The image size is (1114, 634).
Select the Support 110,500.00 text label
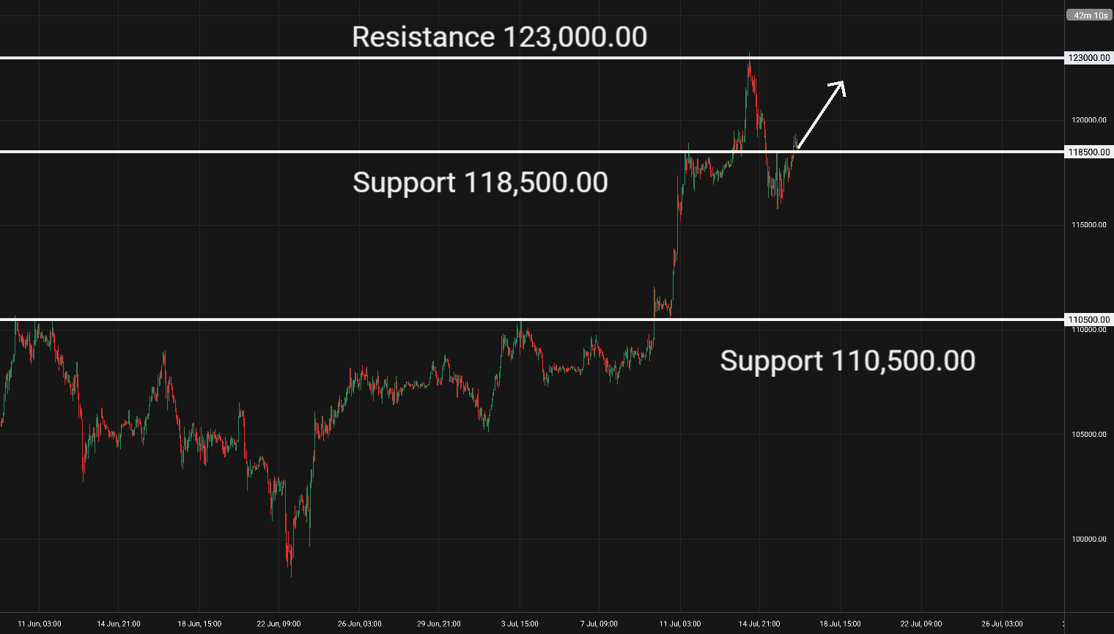[x=847, y=361]
